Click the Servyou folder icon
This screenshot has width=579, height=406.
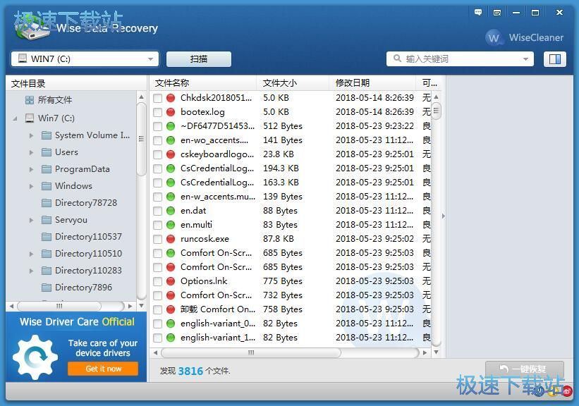47,220
